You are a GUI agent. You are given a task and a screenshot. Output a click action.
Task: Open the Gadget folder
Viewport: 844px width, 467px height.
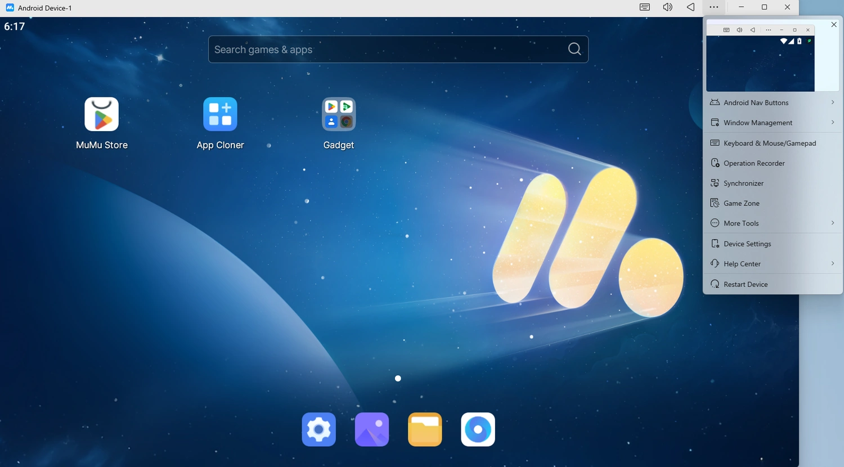coord(339,114)
